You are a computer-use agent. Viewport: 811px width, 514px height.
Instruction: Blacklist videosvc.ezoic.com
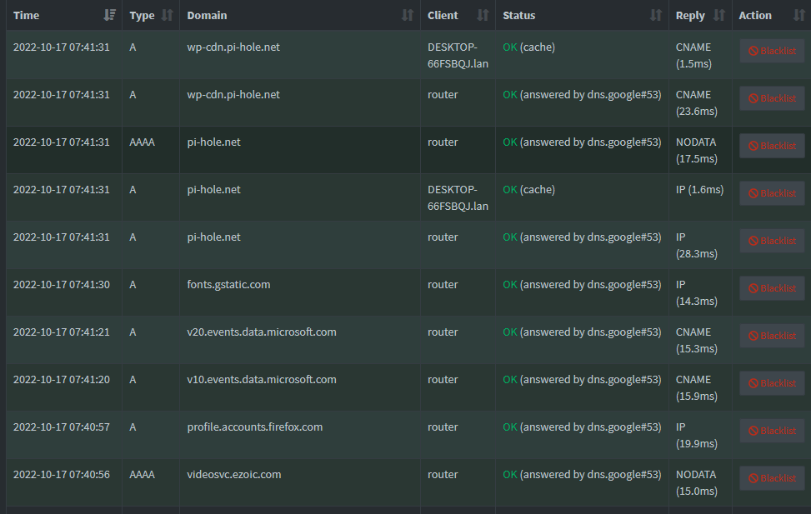click(772, 477)
